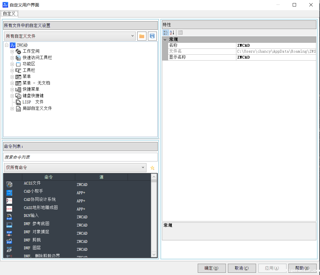Click the 键盘快捷键 tree icon
The width and height of the screenshot is (320, 275).
point(18,96)
